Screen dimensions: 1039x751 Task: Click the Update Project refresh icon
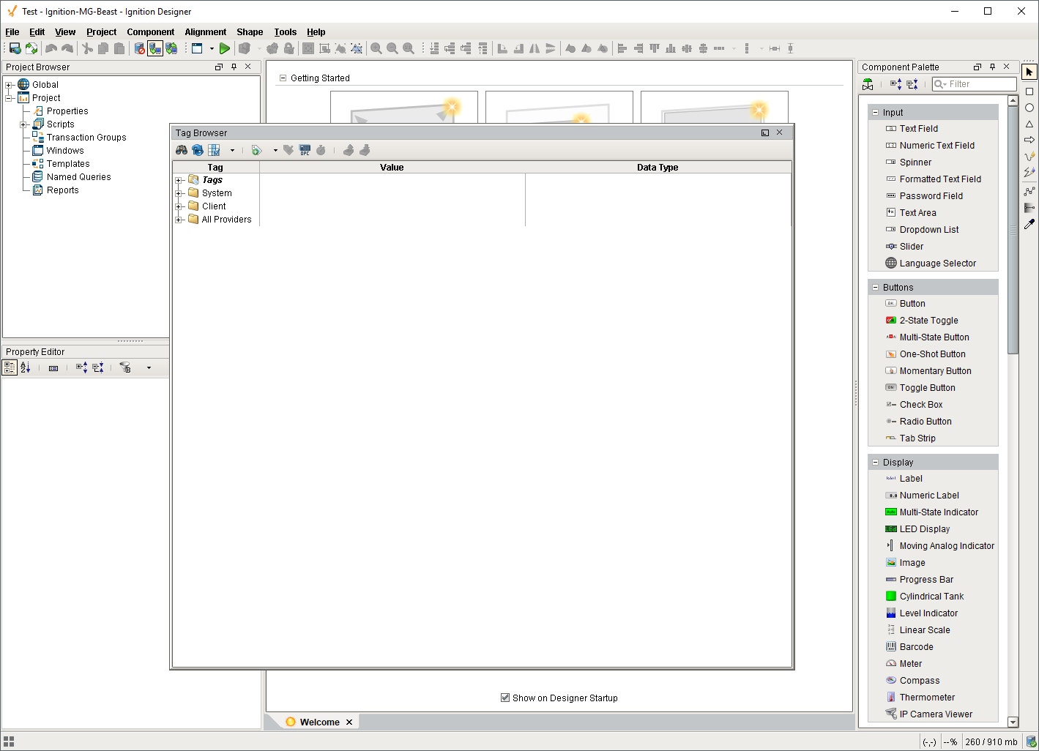[31, 48]
